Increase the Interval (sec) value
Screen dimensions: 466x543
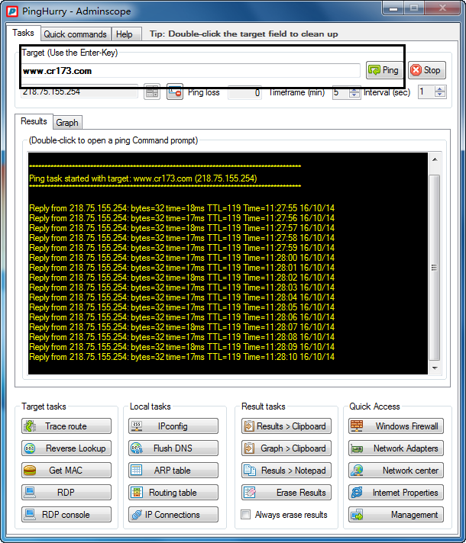[440, 89]
